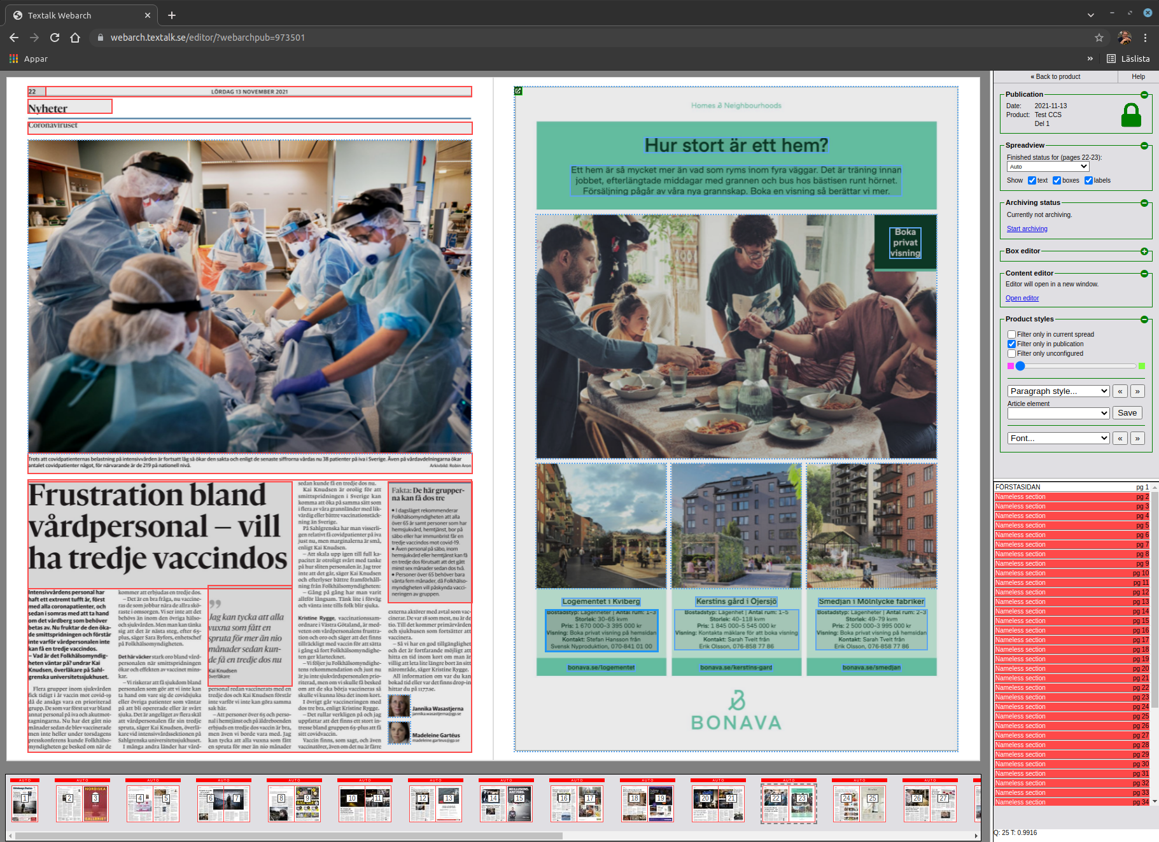The height and width of the screenshot is (842, 1159).
Task: Close the Textalk Webarch tab
Action: [x=148, y=15]
